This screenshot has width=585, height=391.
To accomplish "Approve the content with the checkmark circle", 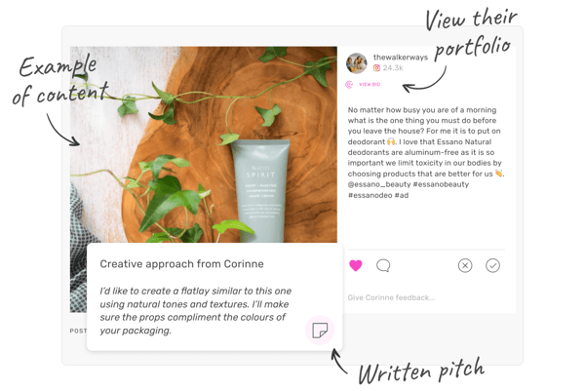I will pos(492,265).
